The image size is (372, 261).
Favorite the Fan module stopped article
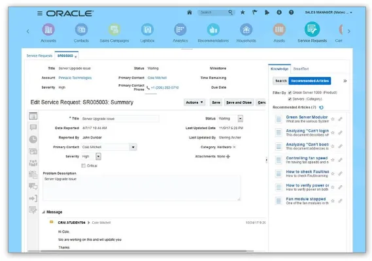pyautogui.click(x=333, y=201)
